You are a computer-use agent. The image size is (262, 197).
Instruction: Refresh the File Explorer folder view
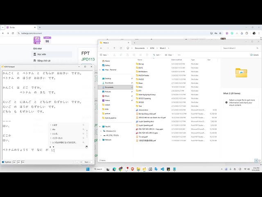pos(121,48)
